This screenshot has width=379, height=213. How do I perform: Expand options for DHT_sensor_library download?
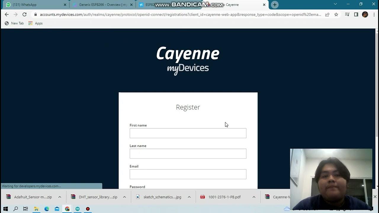[124, 197]
